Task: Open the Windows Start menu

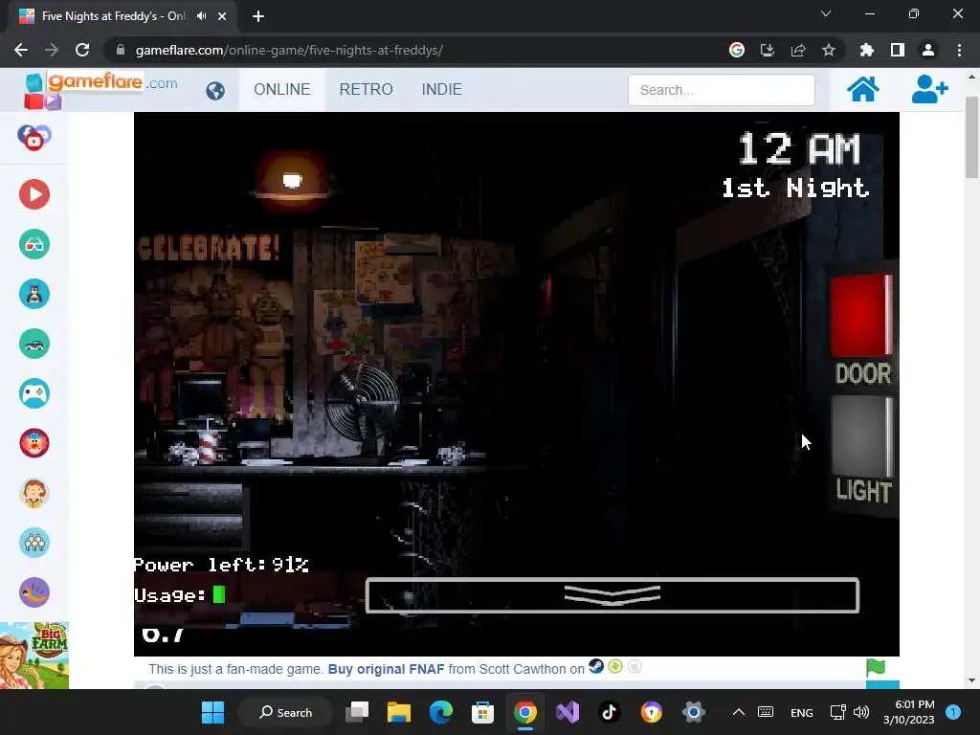Action: [x=212, y=712]
